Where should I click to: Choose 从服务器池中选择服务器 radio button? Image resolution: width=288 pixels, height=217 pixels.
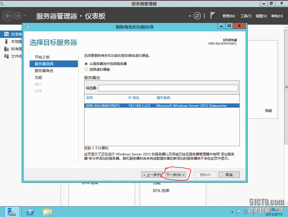click(86, 64)
